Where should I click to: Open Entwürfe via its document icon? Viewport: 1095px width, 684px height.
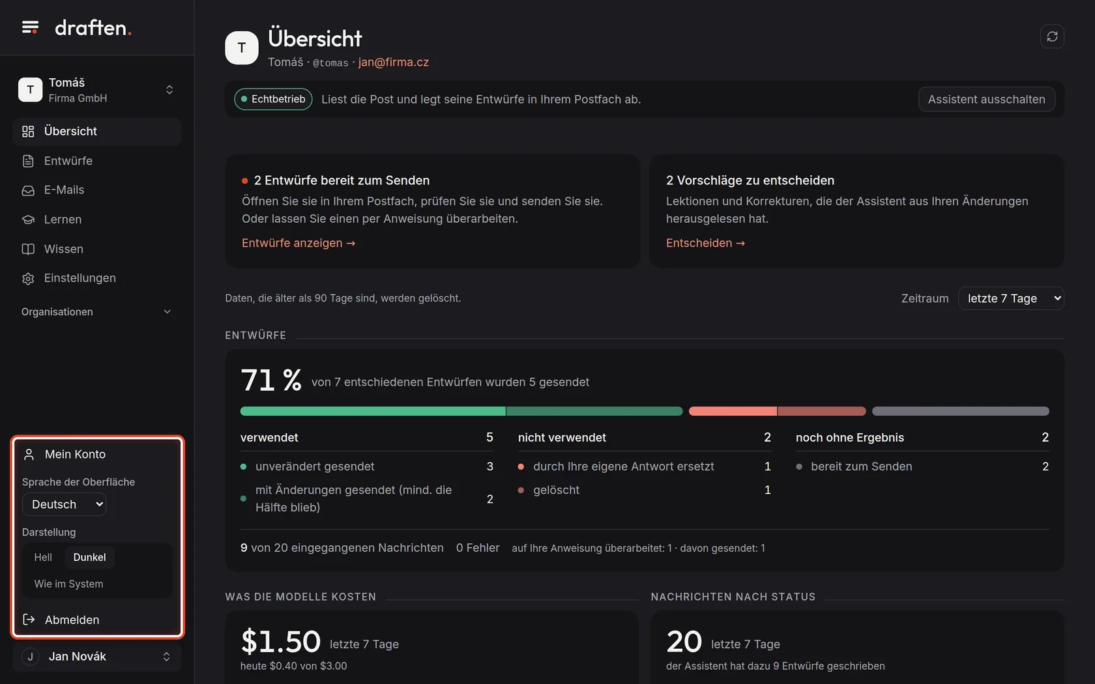pos(28,161)
